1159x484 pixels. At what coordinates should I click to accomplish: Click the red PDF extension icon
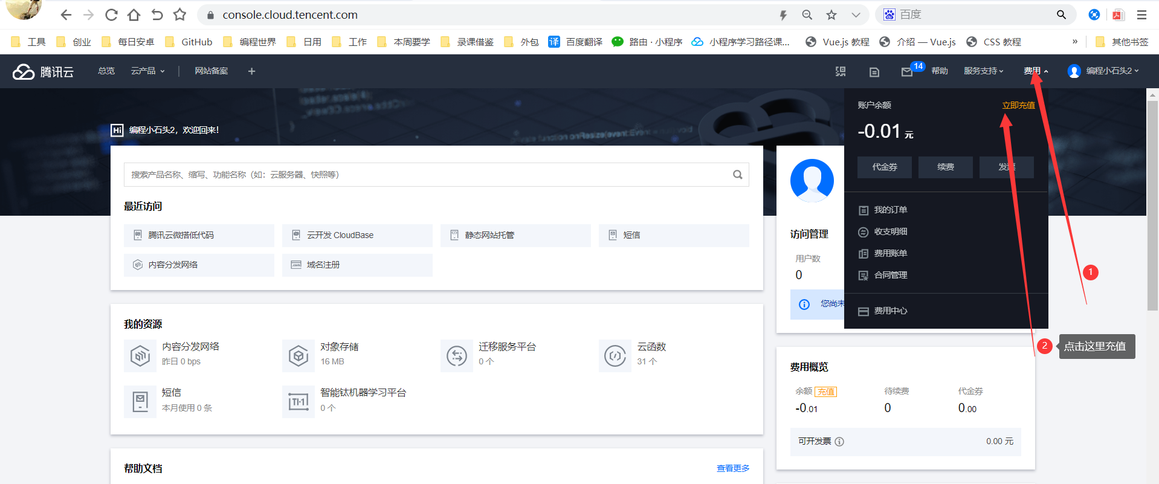tap(1118, 15)
